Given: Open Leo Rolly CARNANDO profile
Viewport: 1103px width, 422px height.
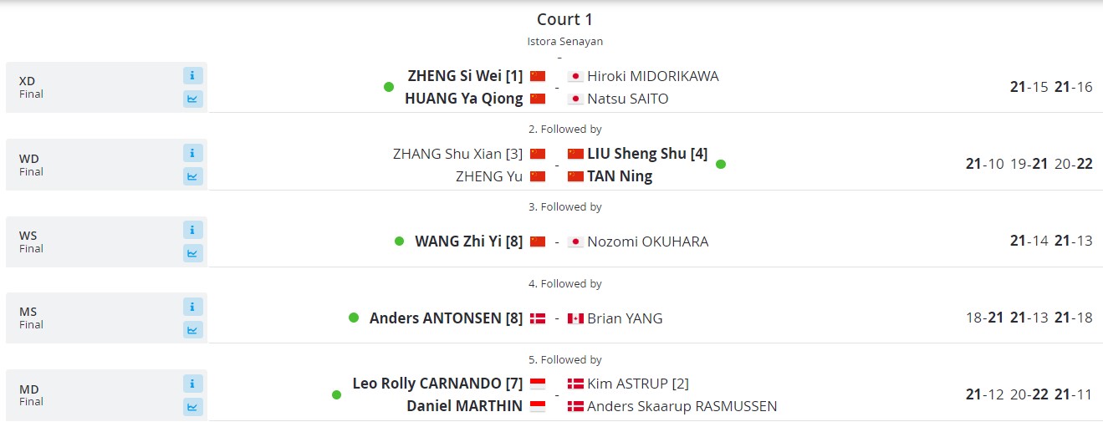Looking at the screenshot, I should (437, 384).
